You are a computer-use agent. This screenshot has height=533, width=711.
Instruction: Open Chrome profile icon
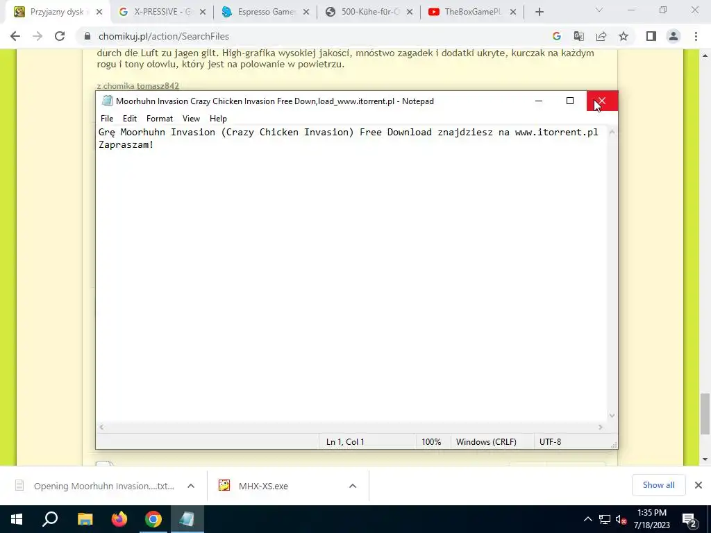click(x=674, y=36)
